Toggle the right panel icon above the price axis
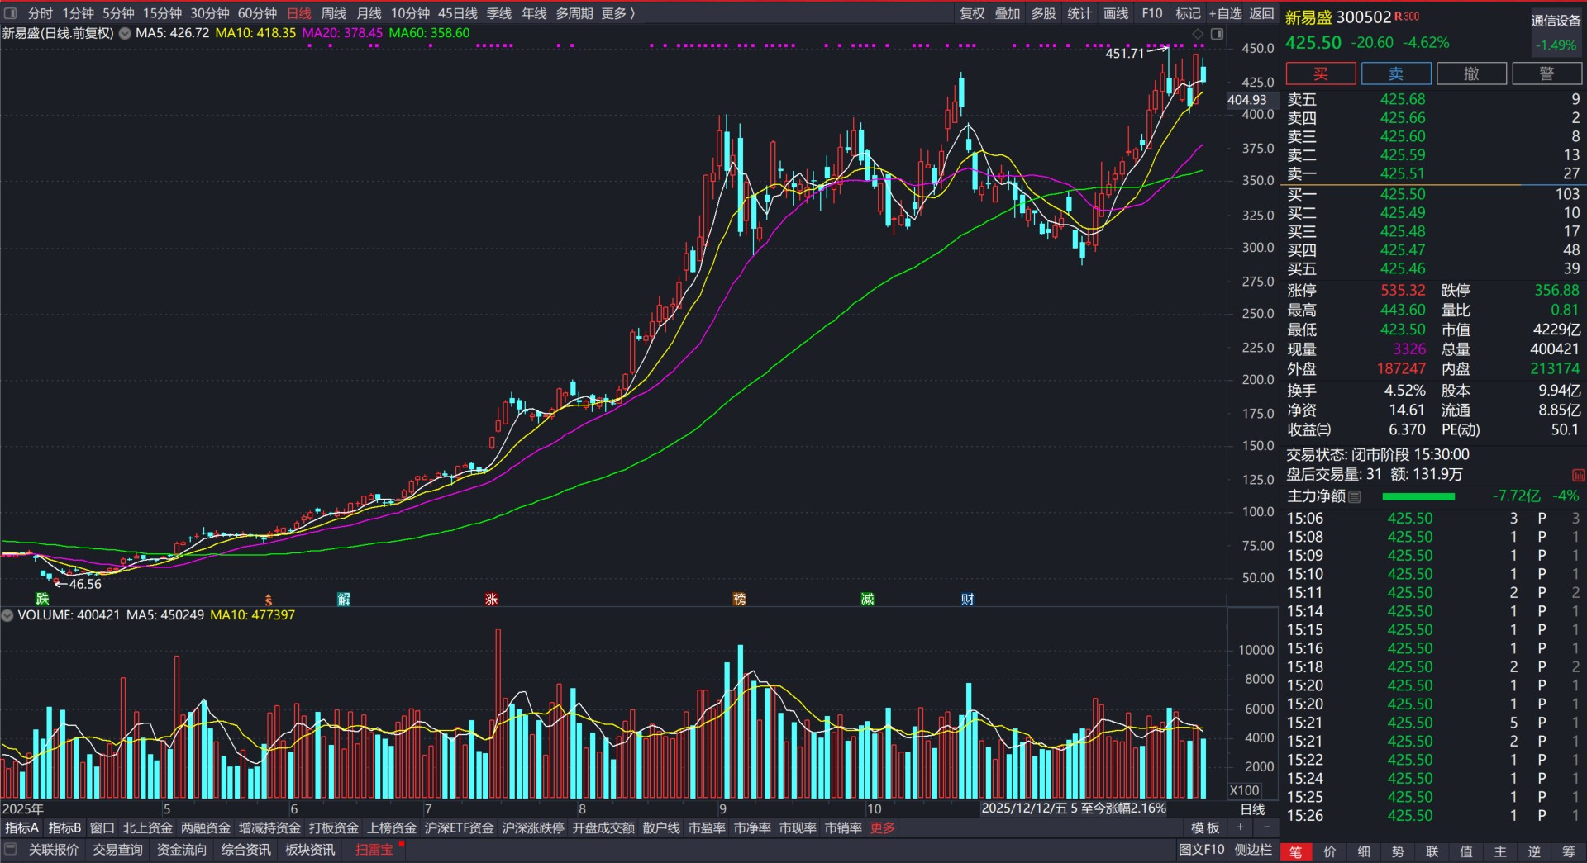The width and height of the screenshot is (1587, 863). coord(1217,34)
